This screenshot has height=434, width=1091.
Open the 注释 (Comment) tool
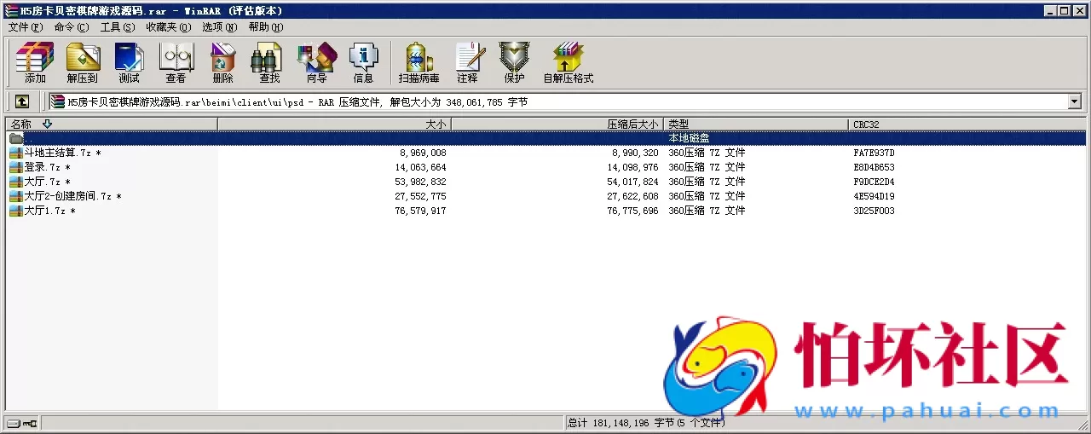pos(467,62)
